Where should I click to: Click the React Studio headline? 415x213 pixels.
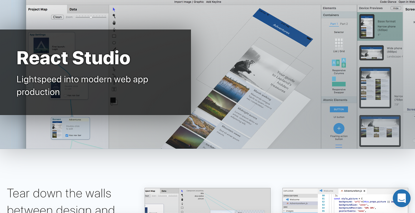click(x=73, y=58)
